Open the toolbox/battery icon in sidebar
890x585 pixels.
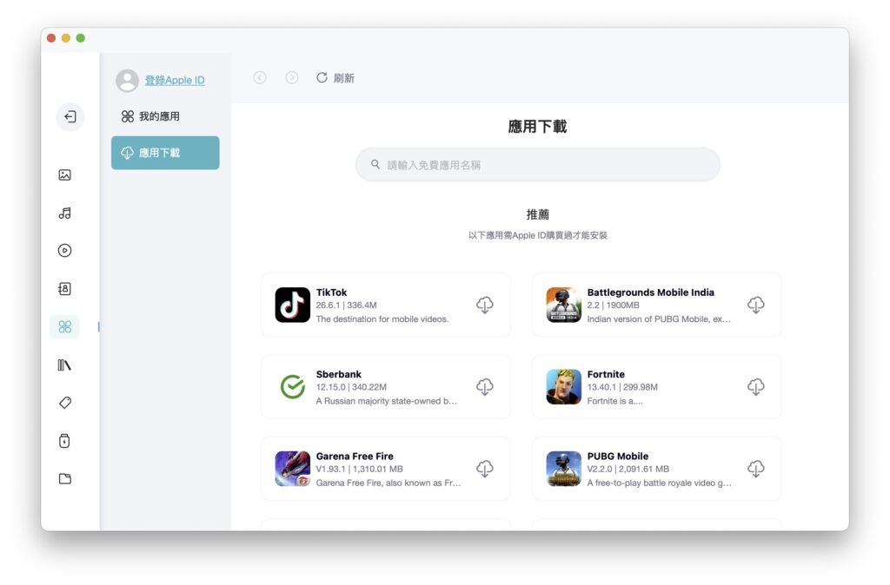(64, 441)
